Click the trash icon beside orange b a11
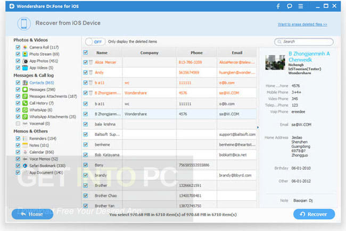Viewport: 346px width, 231px height. [x=90, y=83]
